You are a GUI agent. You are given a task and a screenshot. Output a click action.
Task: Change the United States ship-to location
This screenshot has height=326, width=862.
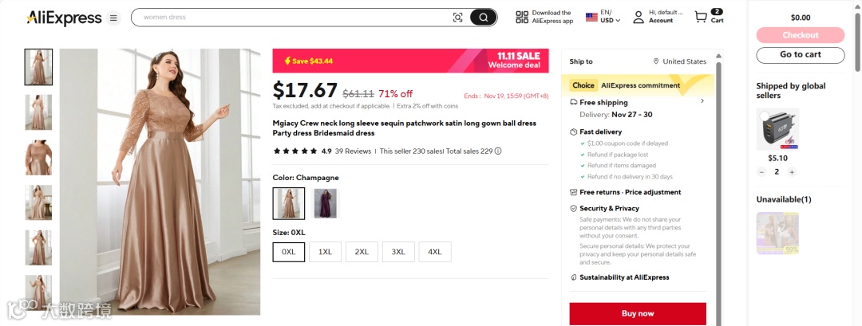pyautogui.click(x=679, y=61)
